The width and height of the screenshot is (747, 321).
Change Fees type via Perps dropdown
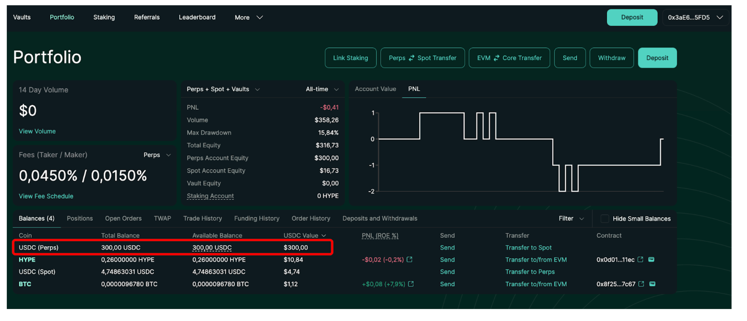coord(157,155)
